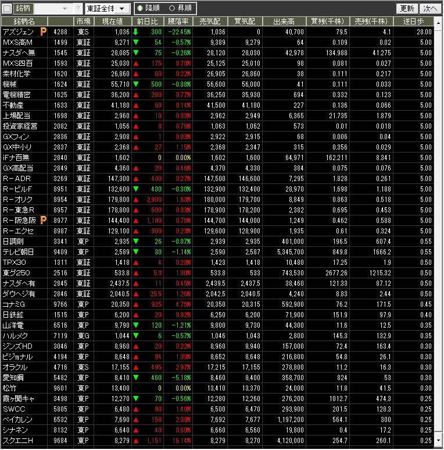Screen dimensions: 444x450
Task: Click green down triangle in 日調剤 row
Action: 136,242
